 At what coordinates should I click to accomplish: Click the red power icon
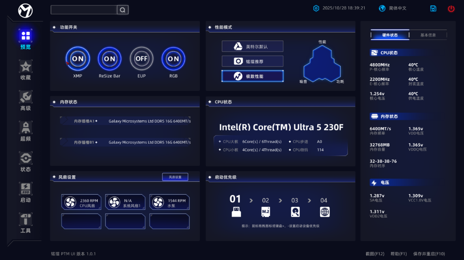point(451,9)
